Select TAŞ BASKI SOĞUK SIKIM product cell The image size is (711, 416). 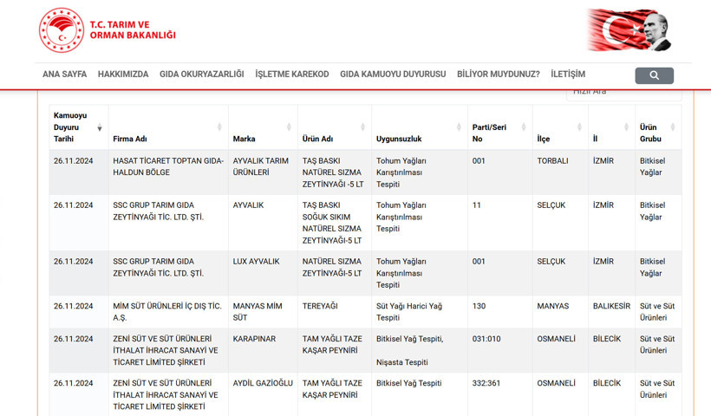tap(335, 223)
